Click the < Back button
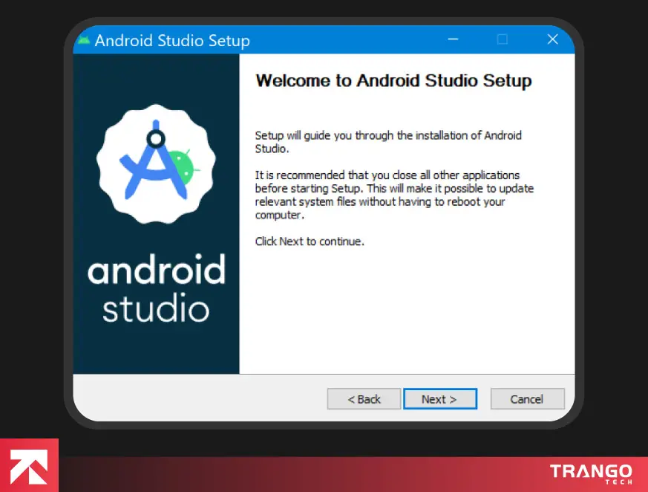648x492 pixels. click(364, 399)
